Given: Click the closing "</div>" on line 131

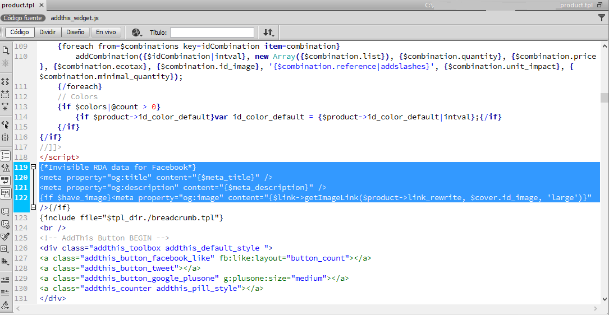Looking at the screenshot, I should tap(53, 298).
